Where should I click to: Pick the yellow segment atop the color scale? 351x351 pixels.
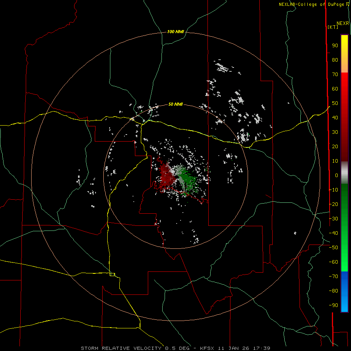[x=344, y=54]
